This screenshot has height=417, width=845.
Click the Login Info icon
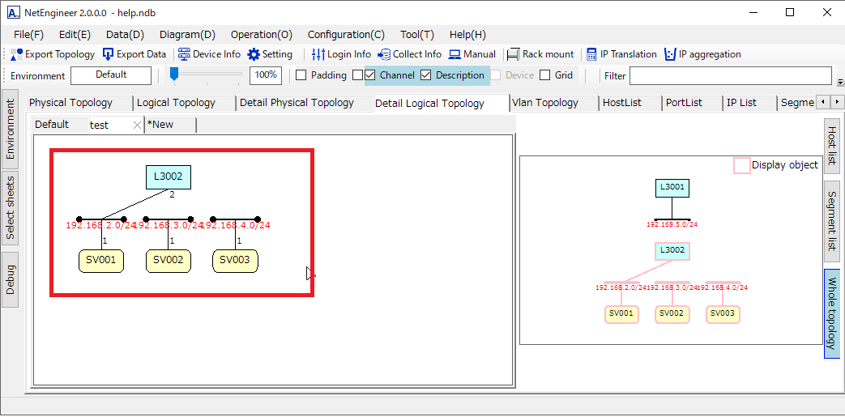point(318,54)
